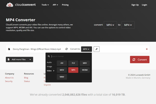Image resolution: width=156 pixels, height=104 pixels.
Task: Choose the FLV format
Action: [x=73, y=63]
